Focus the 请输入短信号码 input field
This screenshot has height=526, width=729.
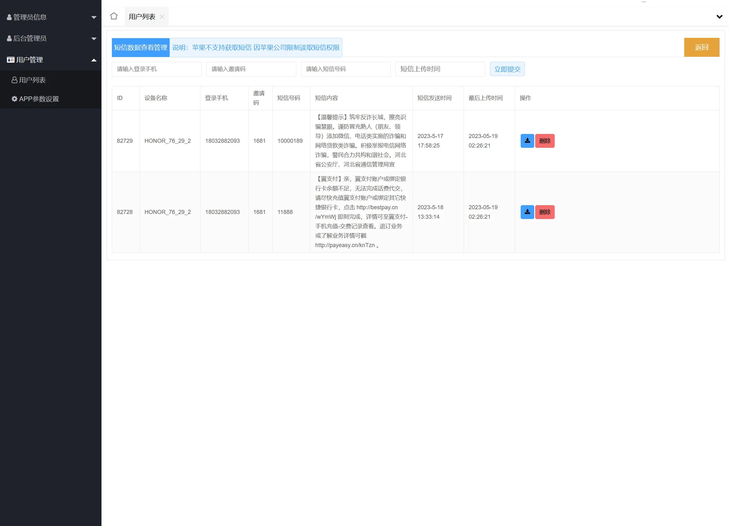(x=345, y=69)
